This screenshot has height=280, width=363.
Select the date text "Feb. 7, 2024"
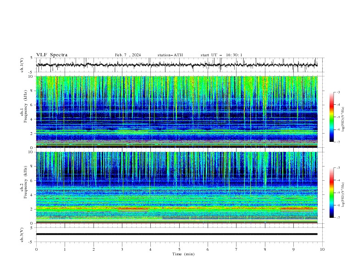[x=128, y=55]
